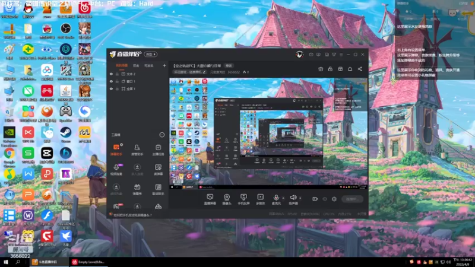Open GeForce Experience desktop icon
Image resolution: width=475 pixels, height=267 pixels.
coord(9,136)
